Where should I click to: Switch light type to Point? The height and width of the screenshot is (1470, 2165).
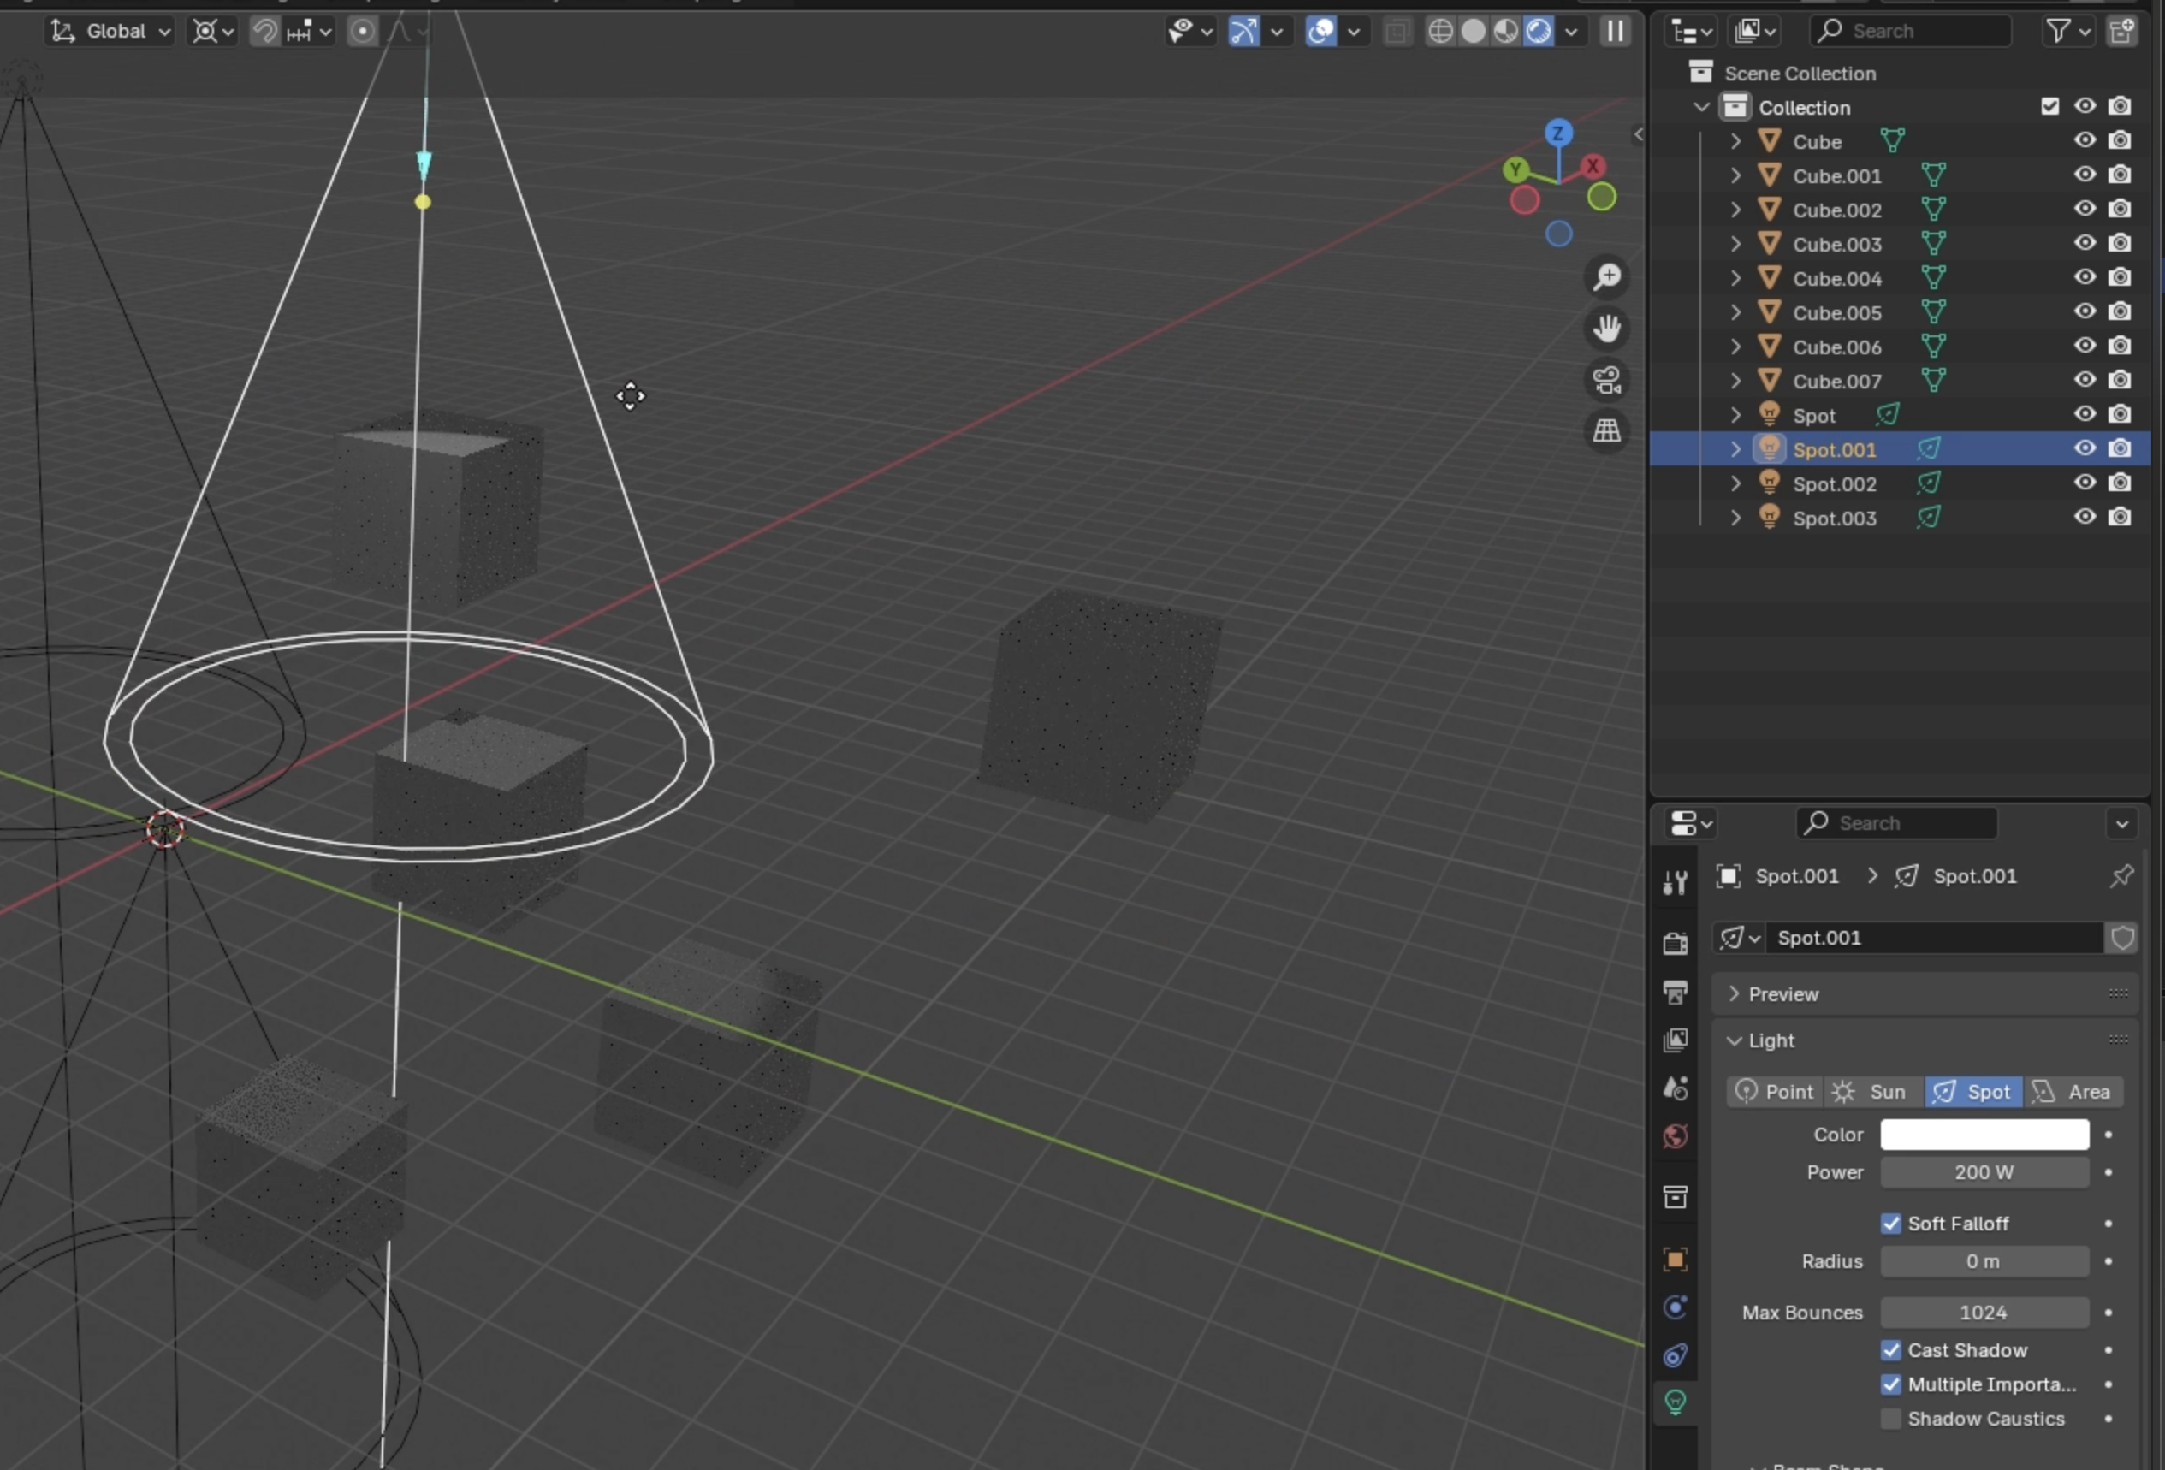click(1776, 1092)
